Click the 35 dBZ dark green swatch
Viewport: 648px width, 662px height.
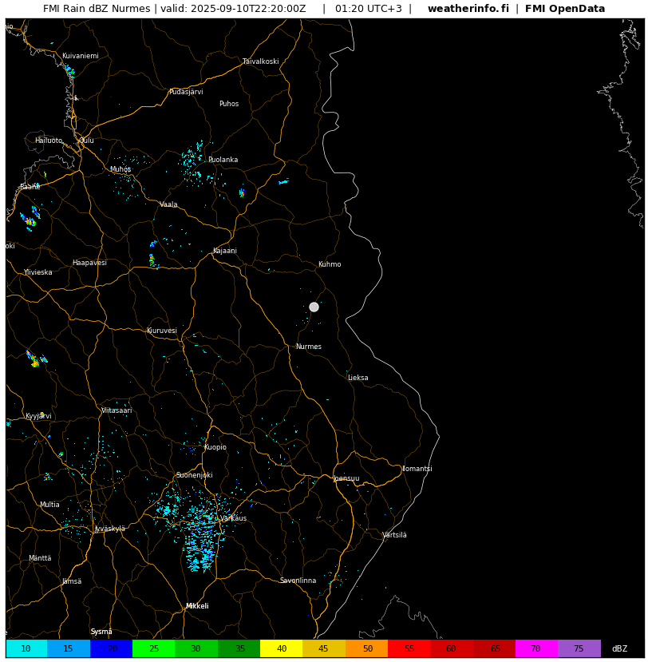(239, 648)
